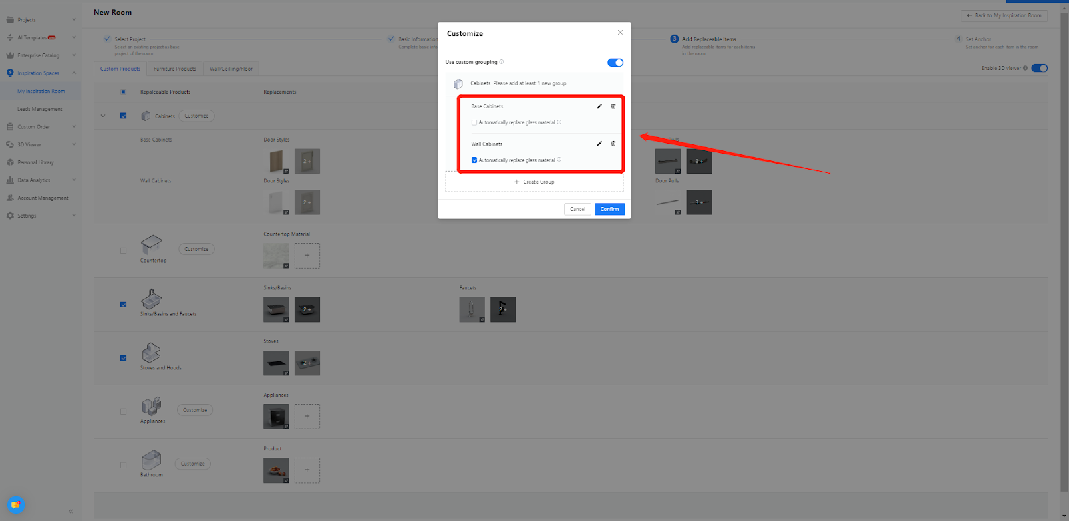Click the Personal Library box icon

tap(10, 162)
